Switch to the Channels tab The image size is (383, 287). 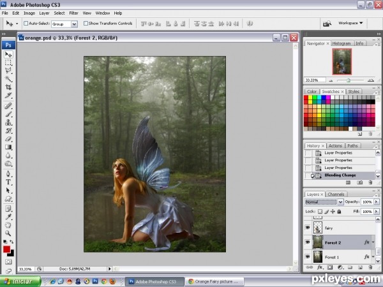coord(336,195)
